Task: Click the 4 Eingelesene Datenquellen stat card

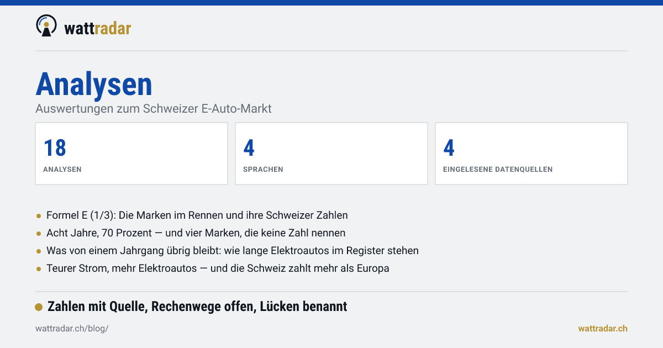Action: pos(532,154)
